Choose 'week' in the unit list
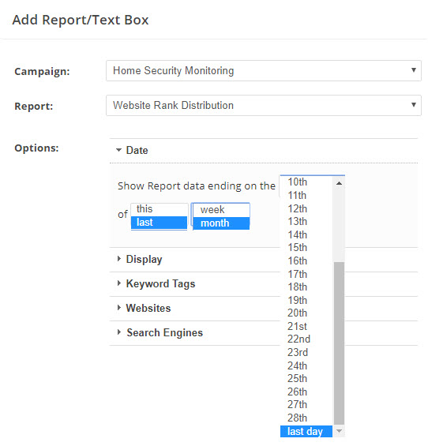 coord(221,210)
